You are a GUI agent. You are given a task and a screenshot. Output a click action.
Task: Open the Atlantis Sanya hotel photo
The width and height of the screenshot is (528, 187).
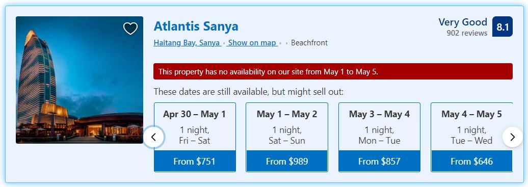tap(80, 80)
